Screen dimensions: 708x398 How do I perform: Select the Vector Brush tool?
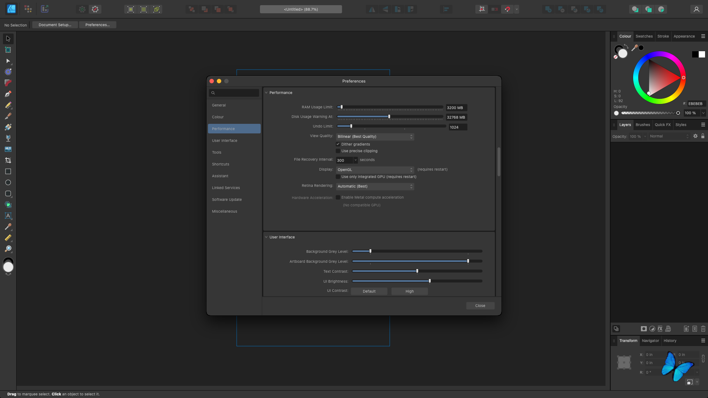[x=8, y=116]
